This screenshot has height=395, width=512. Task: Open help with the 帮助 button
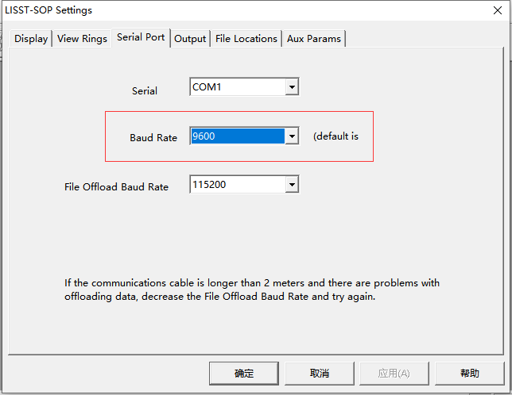click(x=470, y=373)
